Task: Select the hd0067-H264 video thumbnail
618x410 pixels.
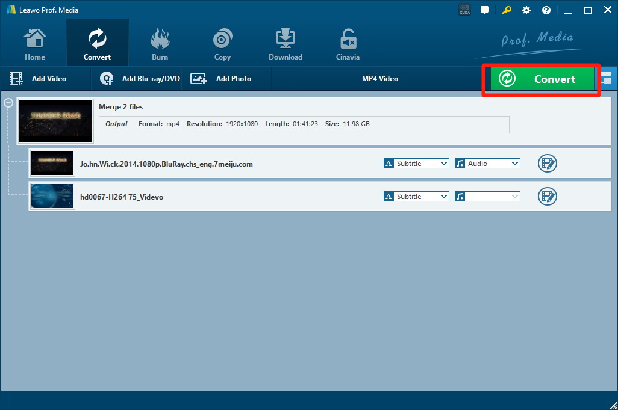Action: pos(52,196)
